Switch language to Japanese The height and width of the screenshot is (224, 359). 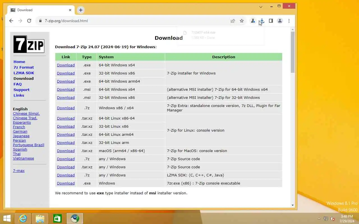click(x=21, y=136)
